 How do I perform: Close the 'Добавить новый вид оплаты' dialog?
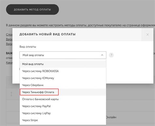(147, 35)
